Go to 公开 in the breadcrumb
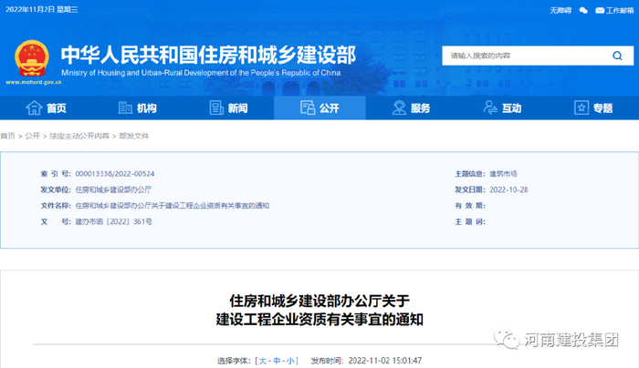 click(32, 136)
